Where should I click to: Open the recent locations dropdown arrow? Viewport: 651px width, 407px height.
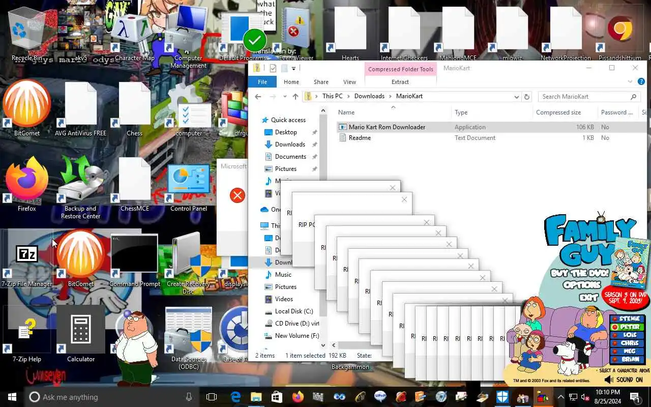284,97
